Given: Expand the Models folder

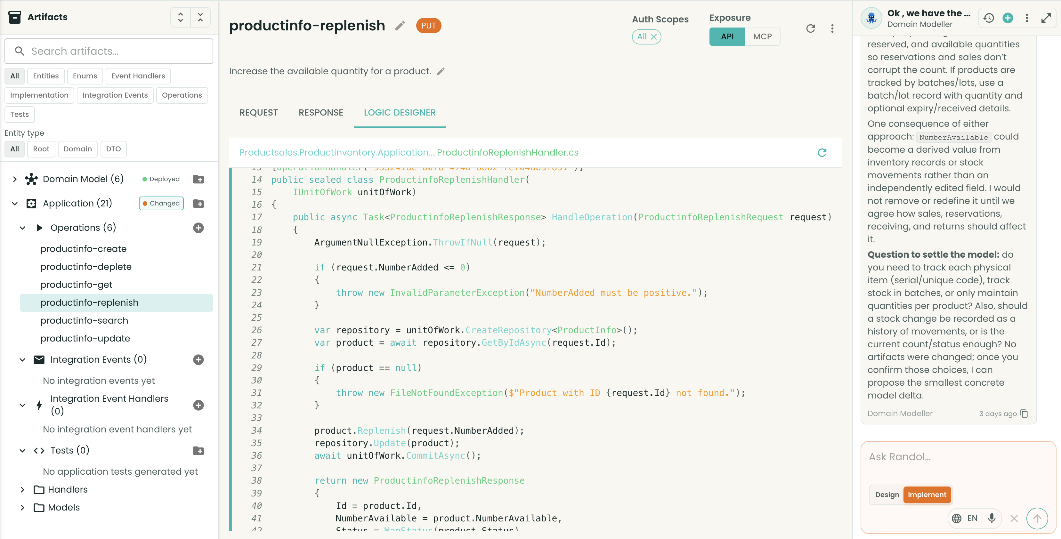Looking at the screenshot, I should [23, 508].
